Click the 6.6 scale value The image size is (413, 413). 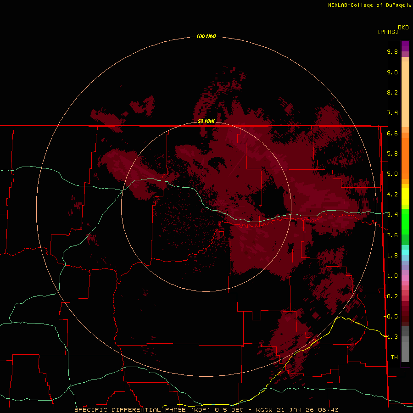pyautogui.click(x=392, y=133)
